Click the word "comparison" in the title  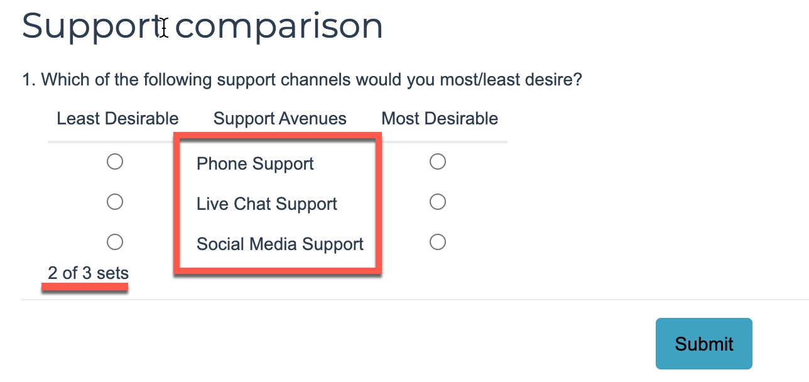pos(278,26)
